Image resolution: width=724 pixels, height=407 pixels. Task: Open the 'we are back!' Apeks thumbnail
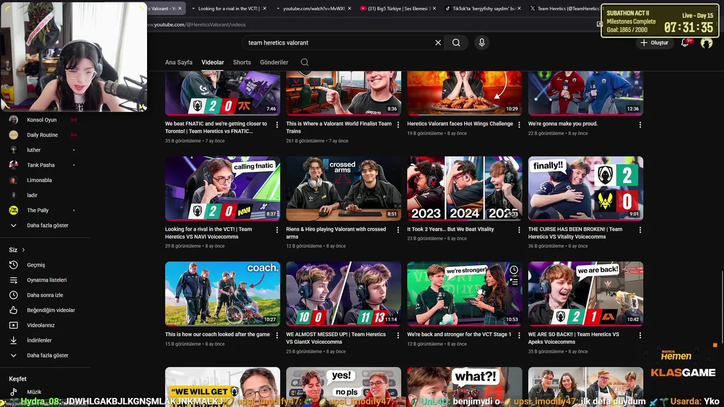[x=585, y=293]
